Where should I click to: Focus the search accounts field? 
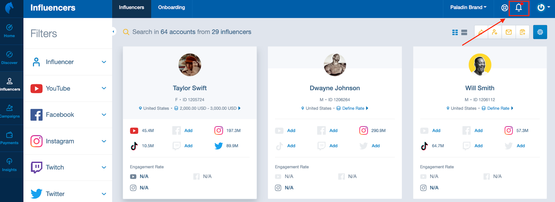point(192,32)
